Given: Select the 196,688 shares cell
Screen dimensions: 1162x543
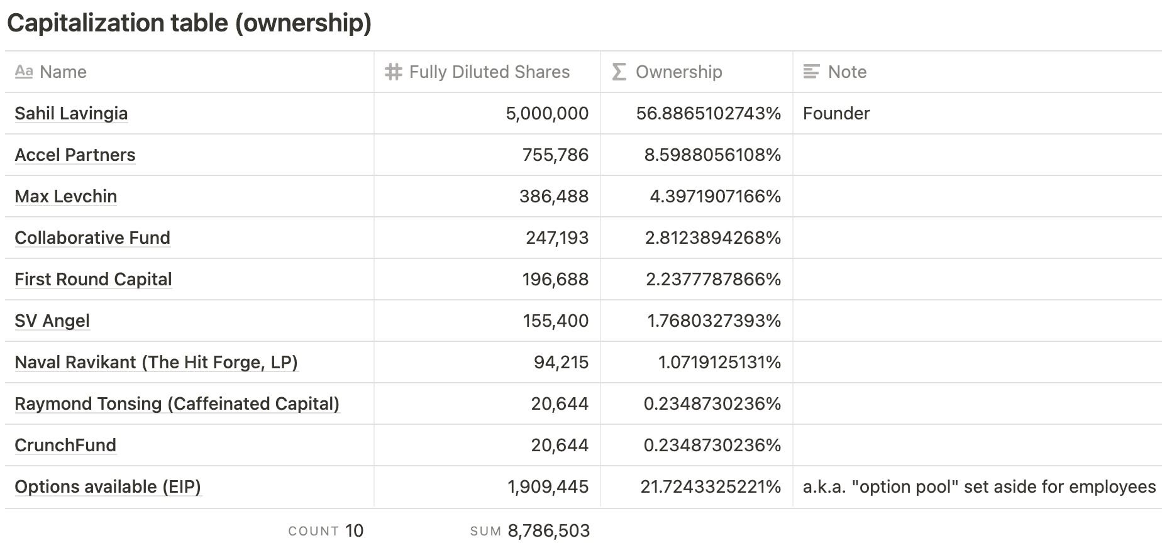Looking at the screenshot, I should click(x=487, y=279).
